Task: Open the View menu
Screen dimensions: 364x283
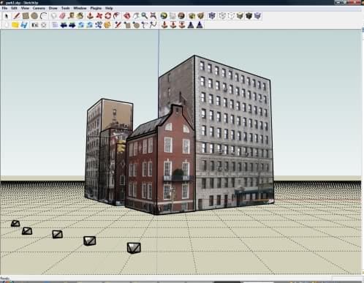Action: [x=25, y=8]
